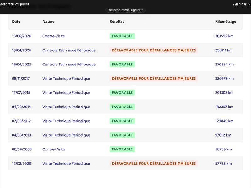Select the Nature column header
This screenshot has width=251, height=188.
tap(48, 21)
